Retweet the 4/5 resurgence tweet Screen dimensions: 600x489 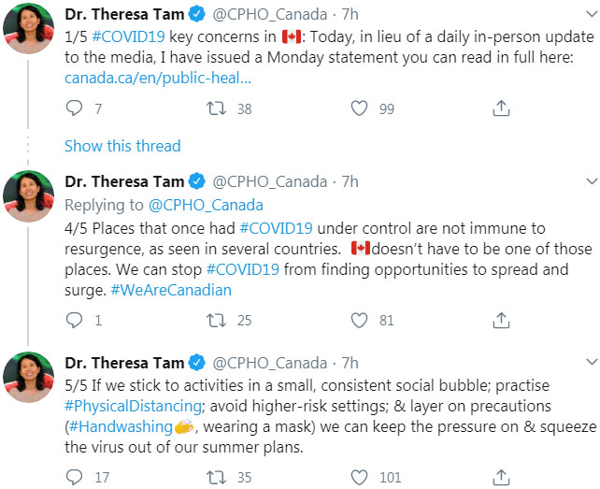point(215,321)
